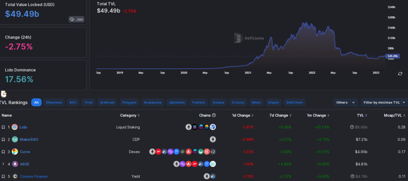
Task: Click the +2 more chains badge for Curve
Action: point(213,152)
